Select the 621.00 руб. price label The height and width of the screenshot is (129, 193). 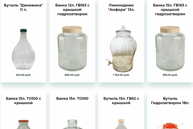tap(23, 75)
